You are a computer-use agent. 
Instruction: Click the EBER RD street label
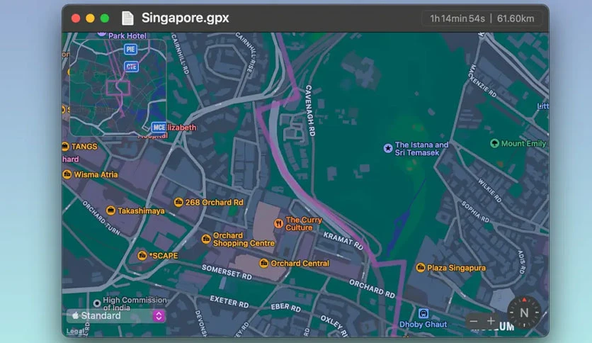286,307
